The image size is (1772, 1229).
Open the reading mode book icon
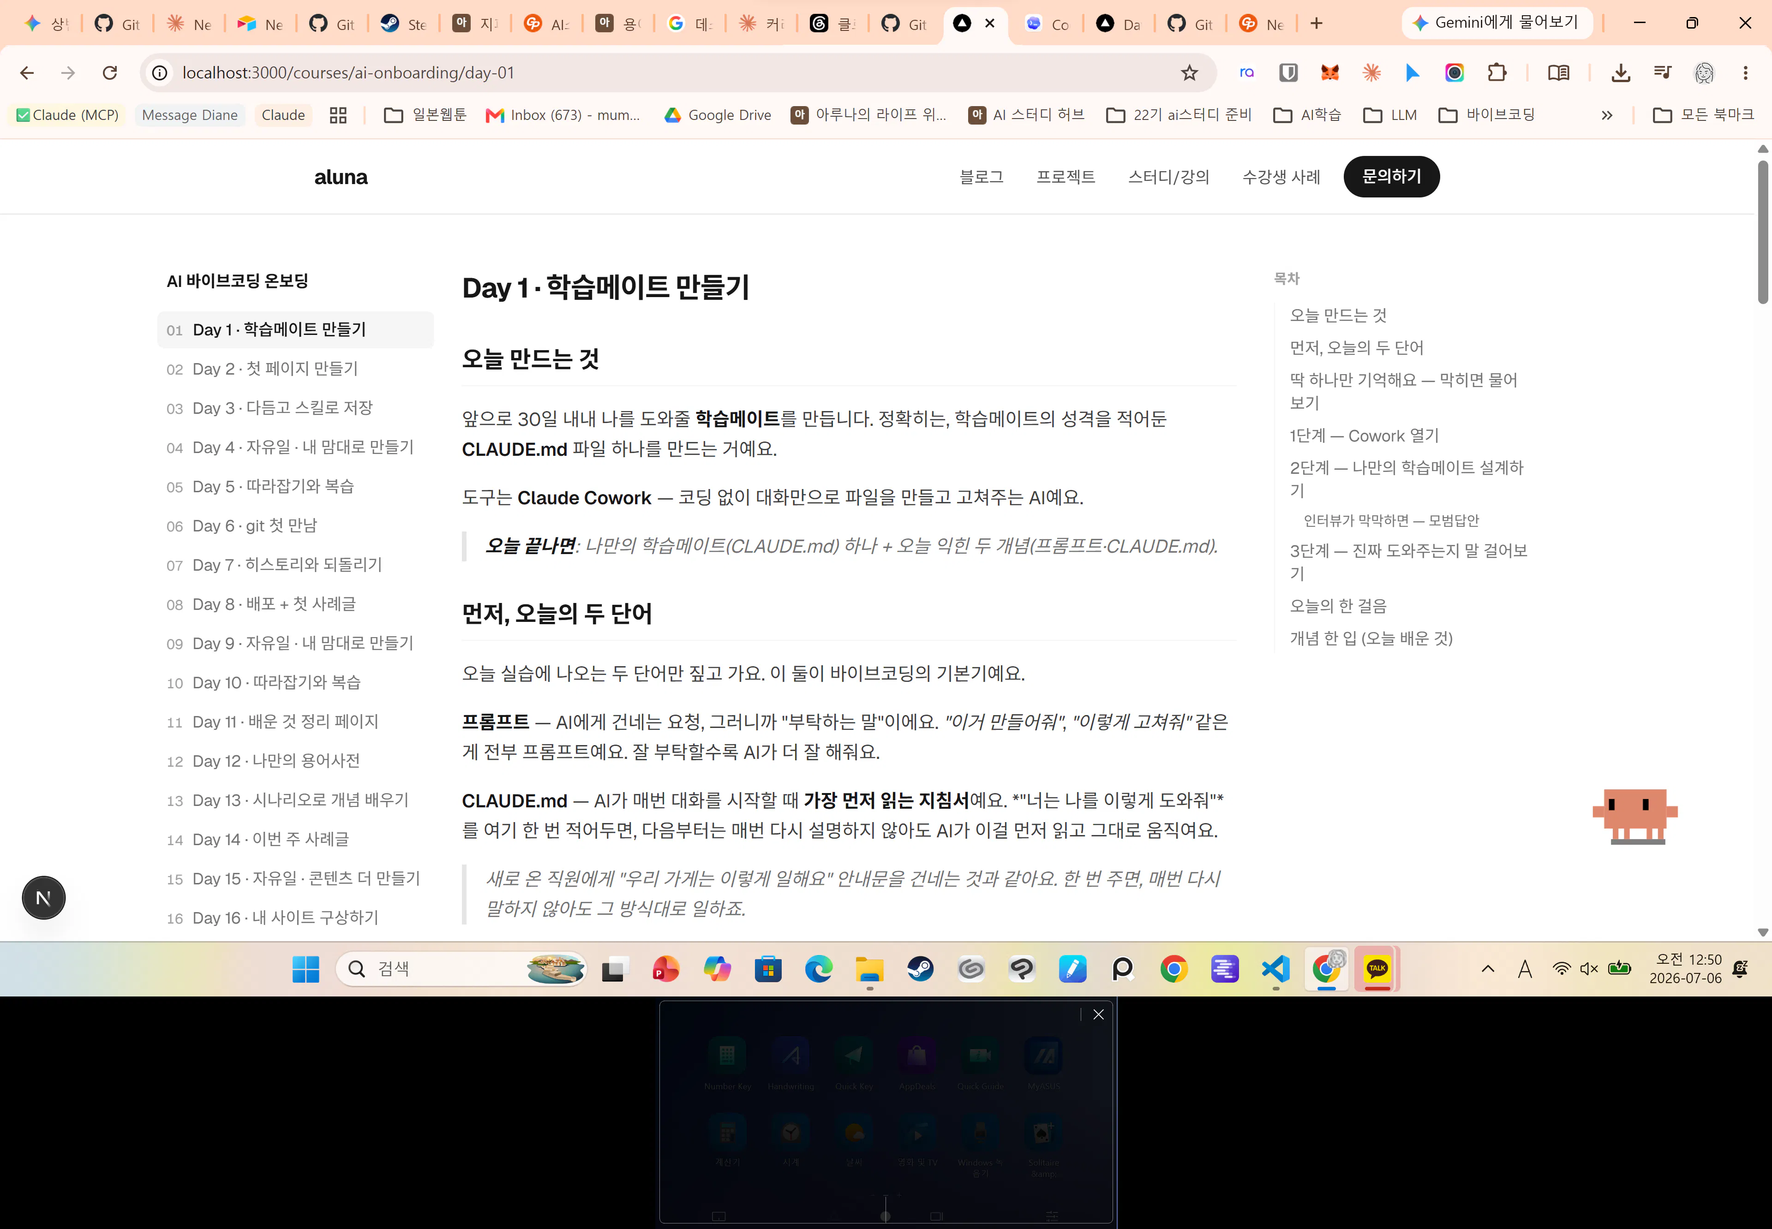1559,72
